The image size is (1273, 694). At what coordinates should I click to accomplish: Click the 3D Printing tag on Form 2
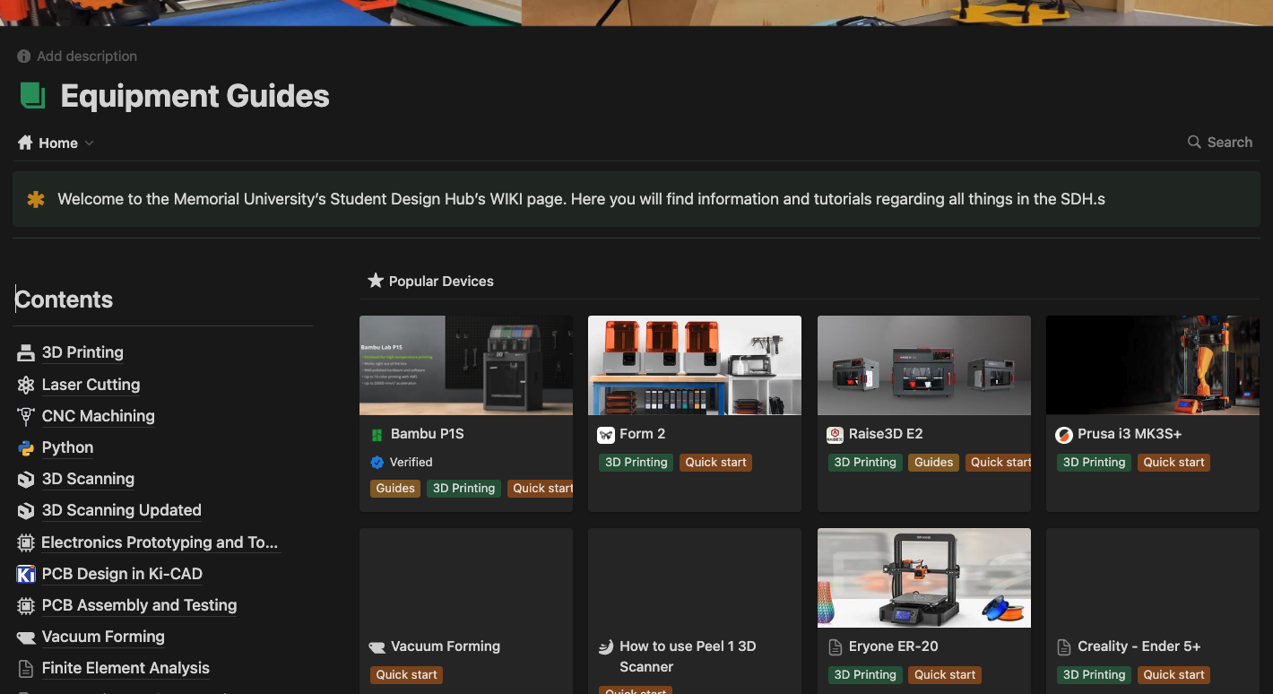coord(636,463)
